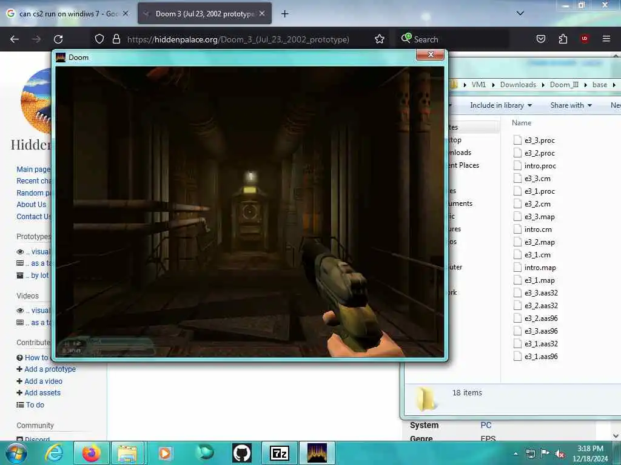Expand arrow after Downloads breadcrumb
The image size is (621, 465).
(543, 85)
